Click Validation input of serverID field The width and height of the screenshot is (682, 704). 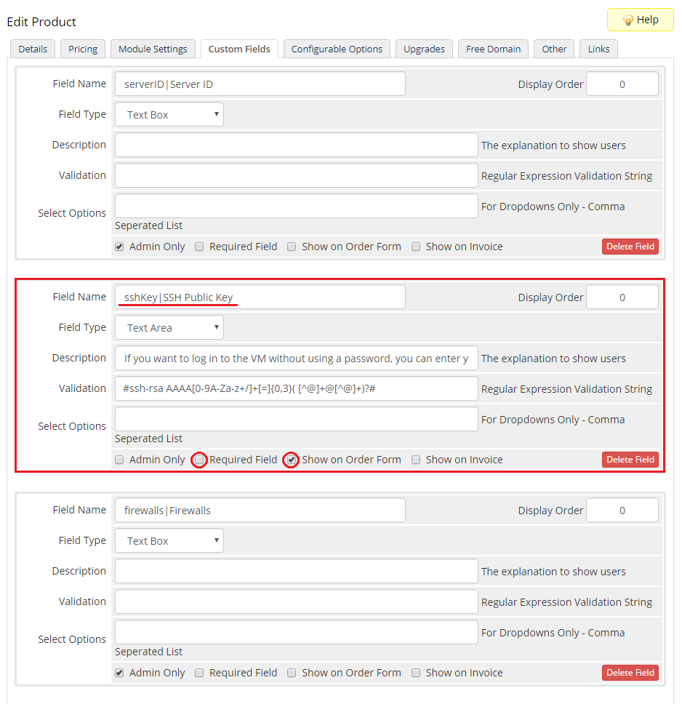tap(297, 175)
